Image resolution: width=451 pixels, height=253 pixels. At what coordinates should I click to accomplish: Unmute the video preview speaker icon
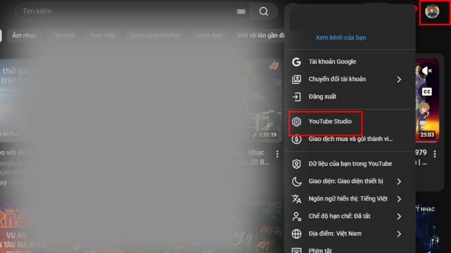[427, 71]
